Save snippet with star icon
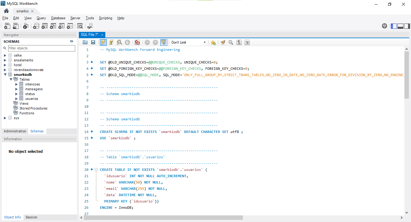The width and height of the screenshot is (411, 222). point(213,42)
